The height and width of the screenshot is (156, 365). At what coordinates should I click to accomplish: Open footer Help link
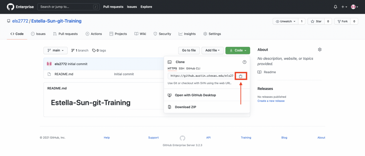[x=107, y=138]
